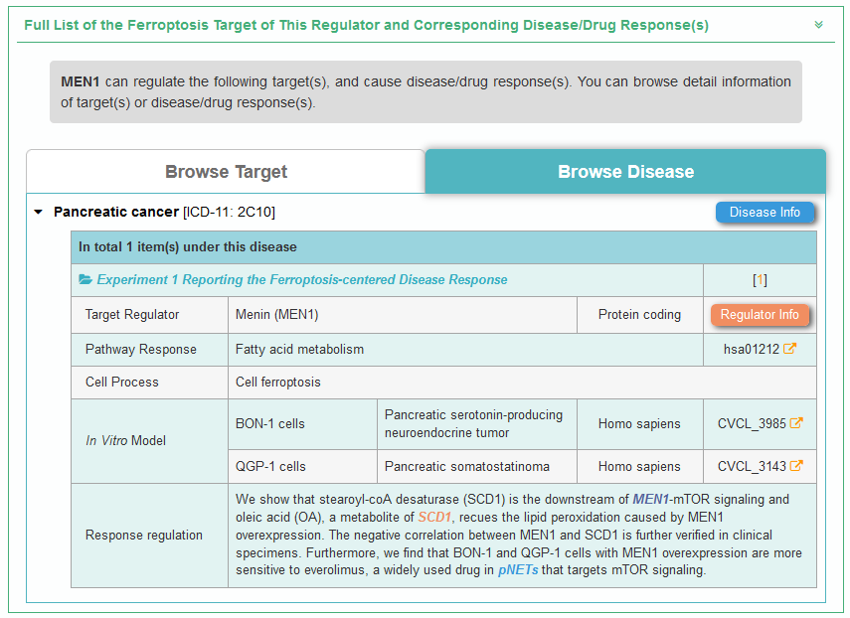Click the CVCL_3985 cell line ID

pyautogui.click(x=752, y=423)
